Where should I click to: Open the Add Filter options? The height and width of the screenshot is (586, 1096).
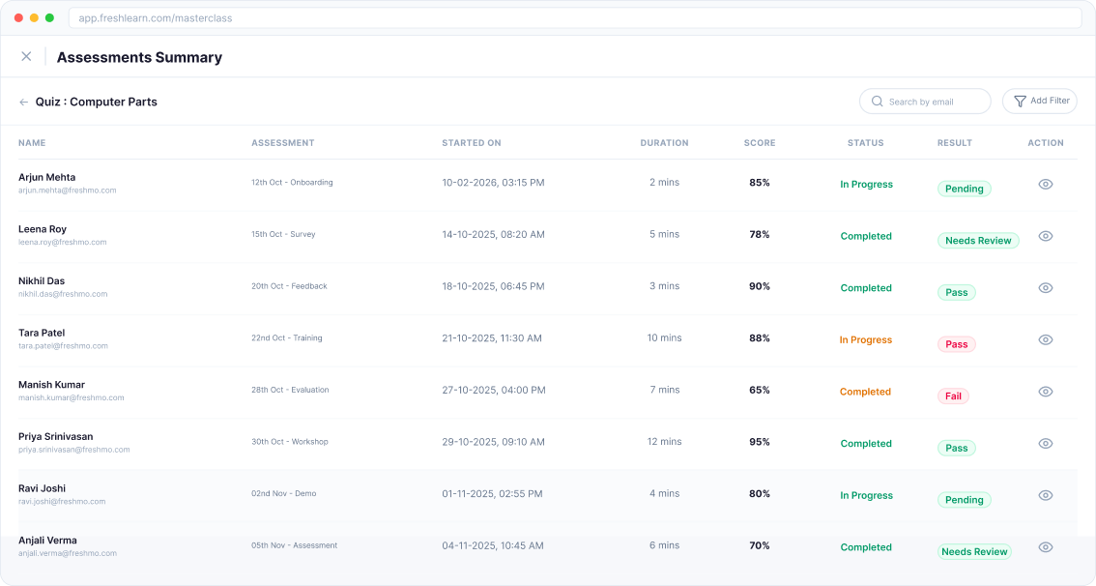point(1039,101)
